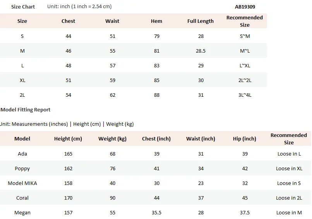Select the Size Chart title
The height and width of the screenshot is (219, 312).
[x=23, y=7]
